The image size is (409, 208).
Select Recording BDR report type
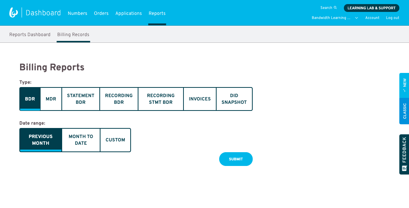pyautogui.click(x=119, y=99)
